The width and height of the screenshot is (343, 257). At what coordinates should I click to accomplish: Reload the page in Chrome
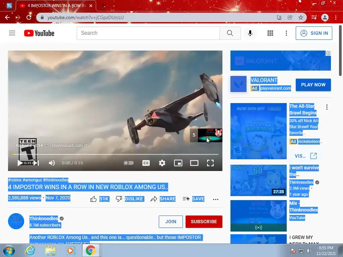tap(29, 17)
